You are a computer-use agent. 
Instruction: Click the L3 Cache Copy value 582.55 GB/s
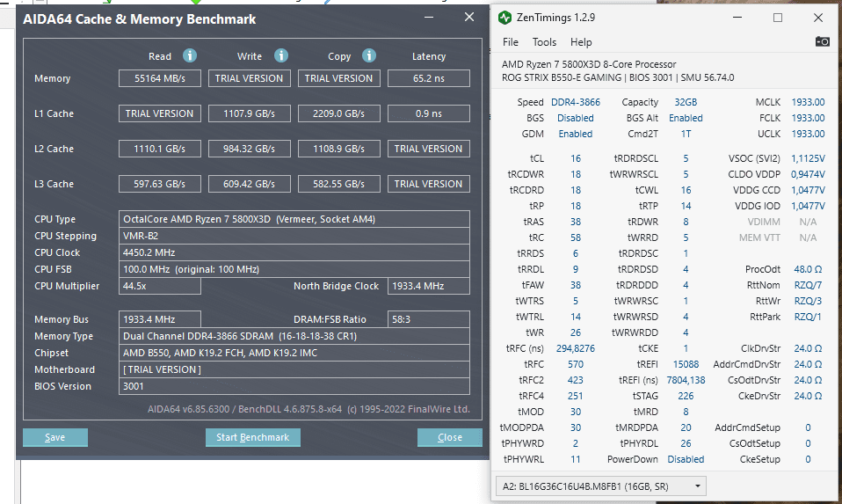tap(339, 185)
